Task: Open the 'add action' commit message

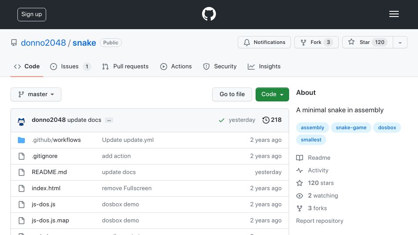Action: point(116,156)
